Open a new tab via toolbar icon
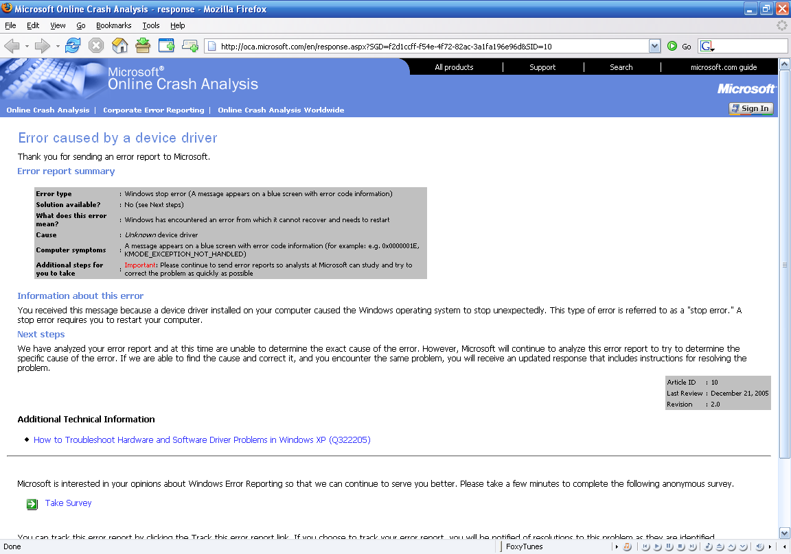The height and width of the screenshot is (554, 791). pos(190,46)
